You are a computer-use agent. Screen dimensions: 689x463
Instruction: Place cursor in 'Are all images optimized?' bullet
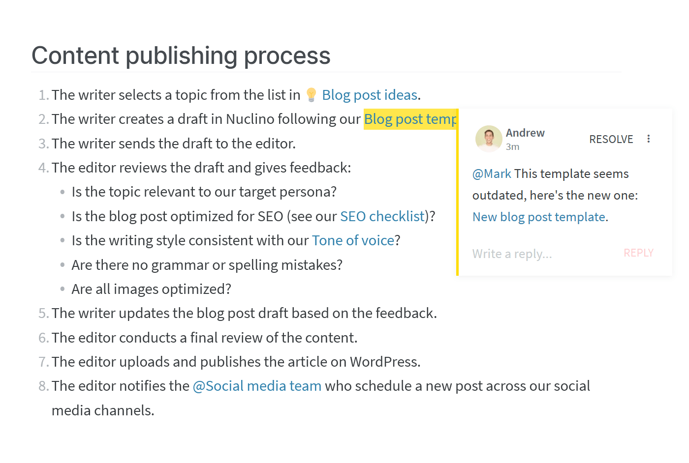[x=151, y=289]
